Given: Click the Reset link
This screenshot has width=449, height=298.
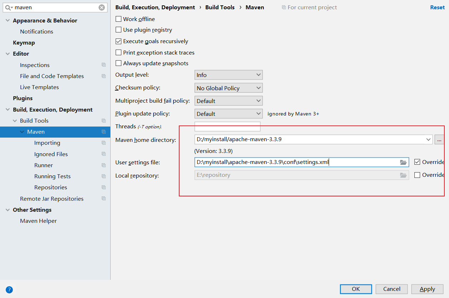Looking at the screenshot, I should pos(437,7).
